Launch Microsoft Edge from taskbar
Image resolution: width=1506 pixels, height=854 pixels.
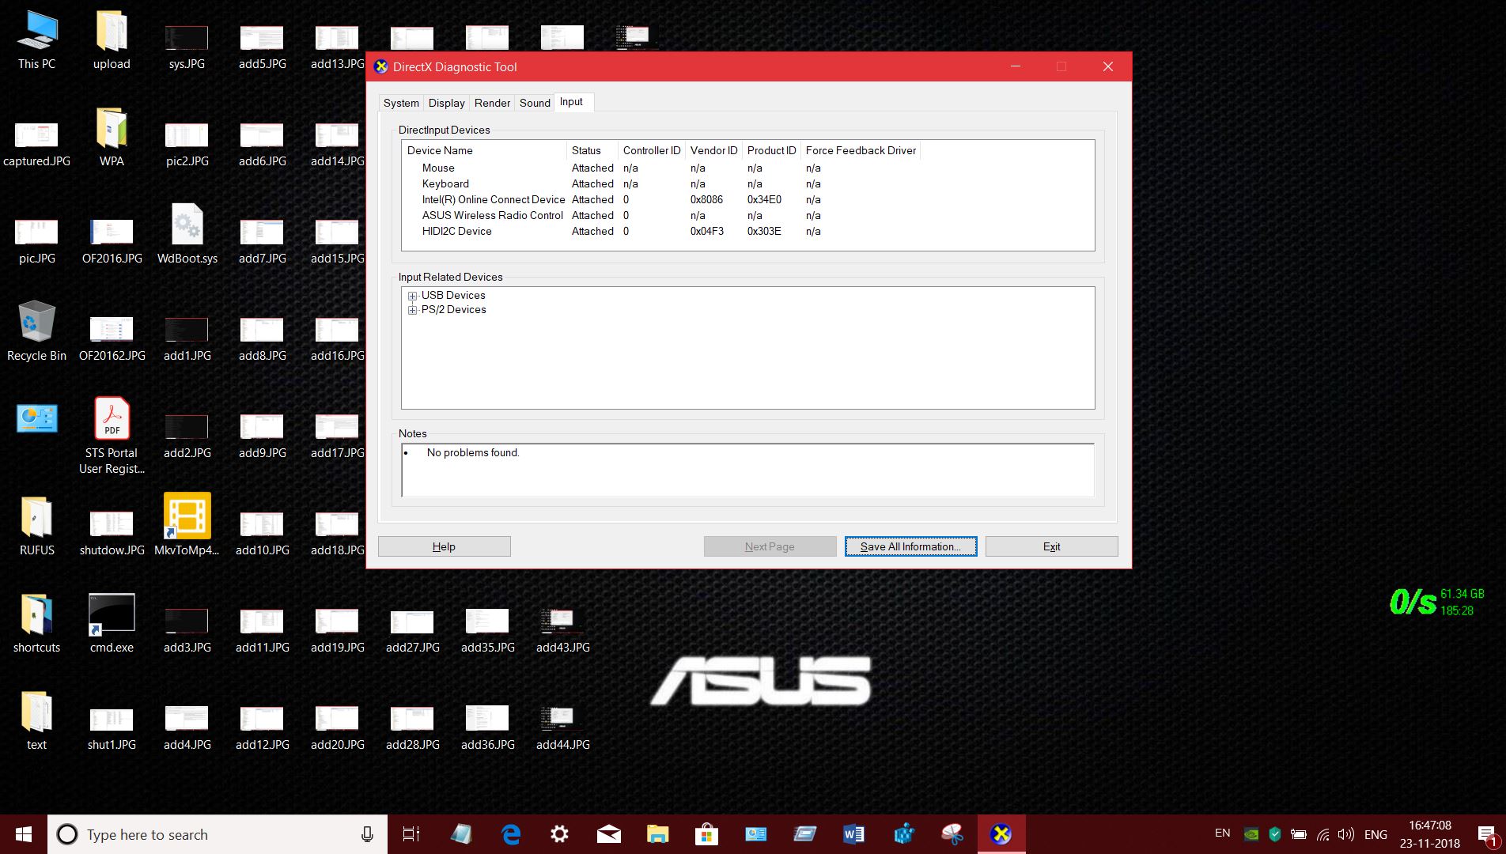coord(511,834)
